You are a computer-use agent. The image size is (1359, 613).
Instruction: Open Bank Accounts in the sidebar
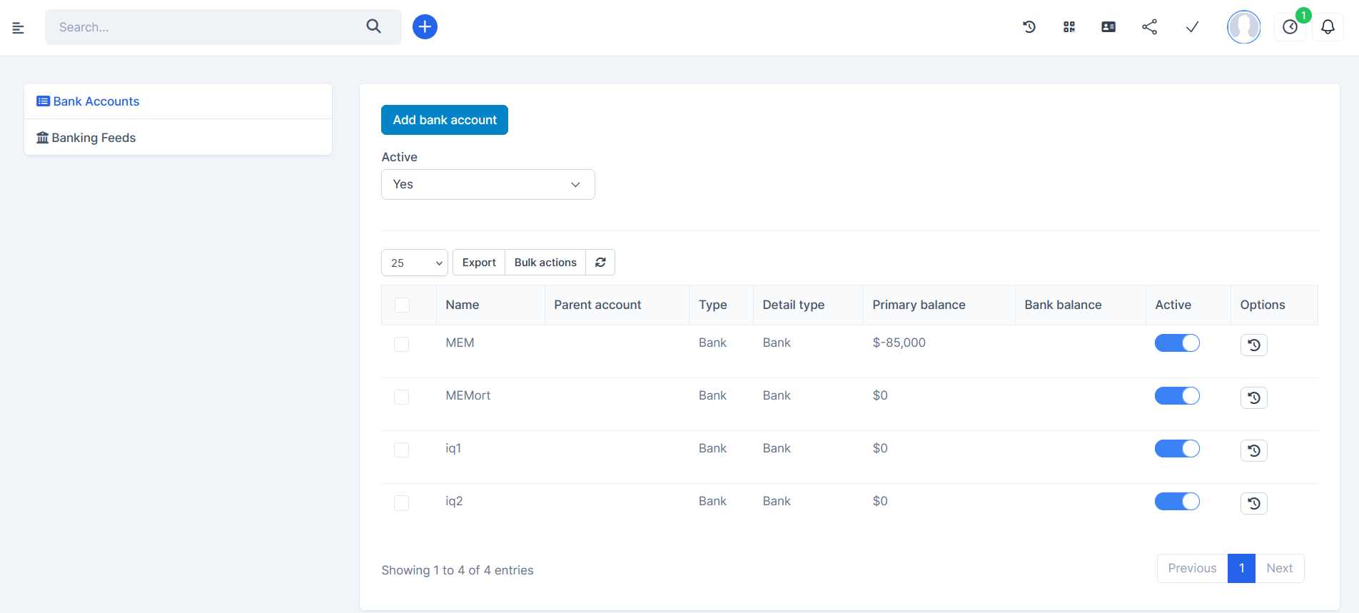(x=178, y=101)
